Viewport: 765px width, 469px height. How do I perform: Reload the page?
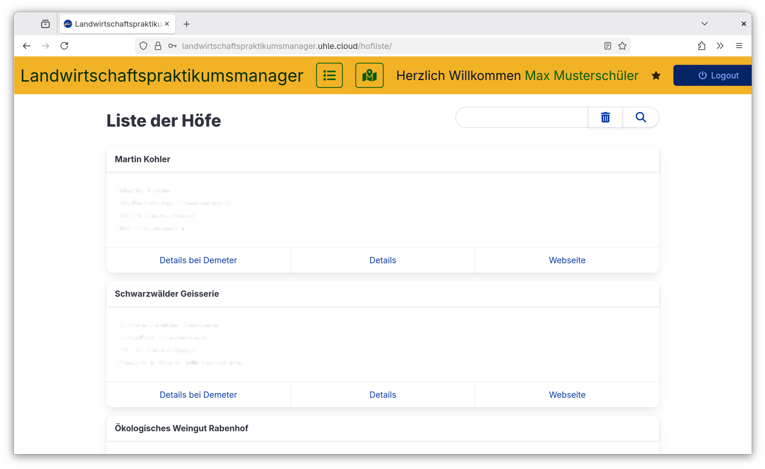pos(64,46)
